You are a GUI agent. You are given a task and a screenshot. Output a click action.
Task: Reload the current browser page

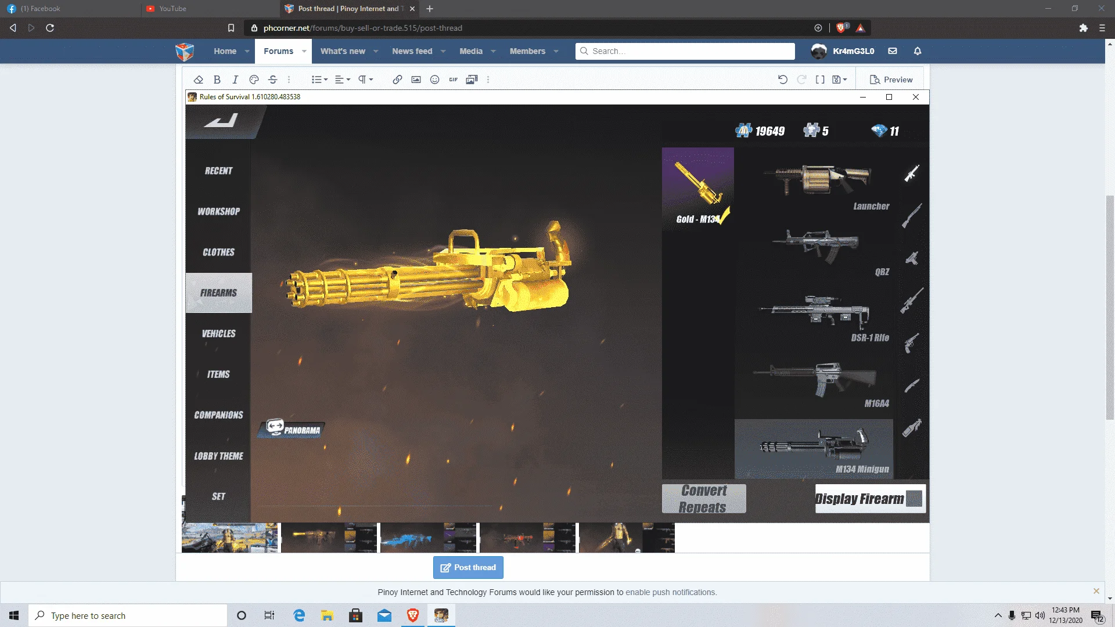[50, 28]
